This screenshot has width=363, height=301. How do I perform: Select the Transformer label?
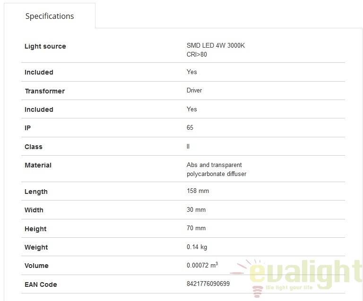[x=45, y=91]
